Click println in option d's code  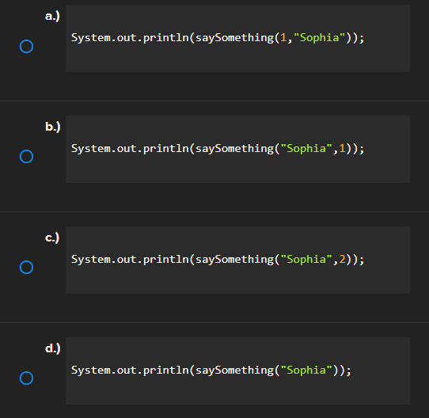(165, 370)
